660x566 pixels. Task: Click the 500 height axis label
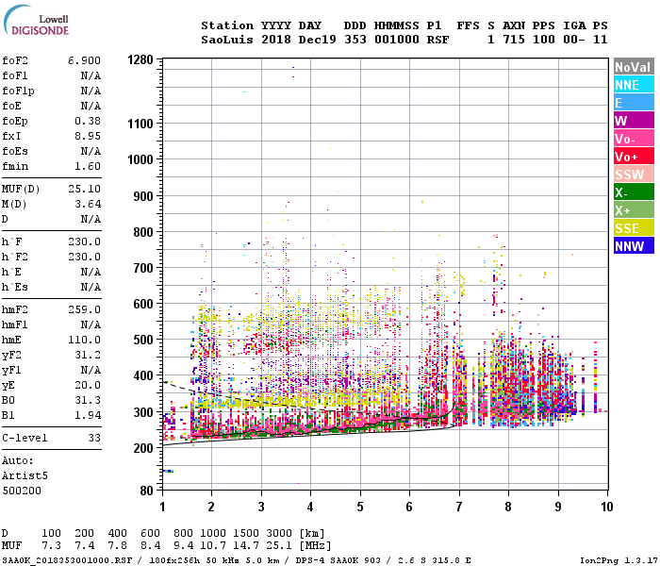tap(143, 340)
